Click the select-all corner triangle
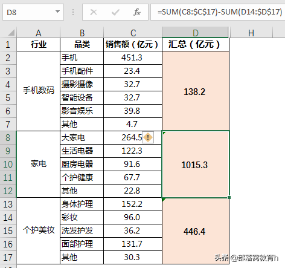The width and height of the screenshot is (285, 268). [11, 33]
